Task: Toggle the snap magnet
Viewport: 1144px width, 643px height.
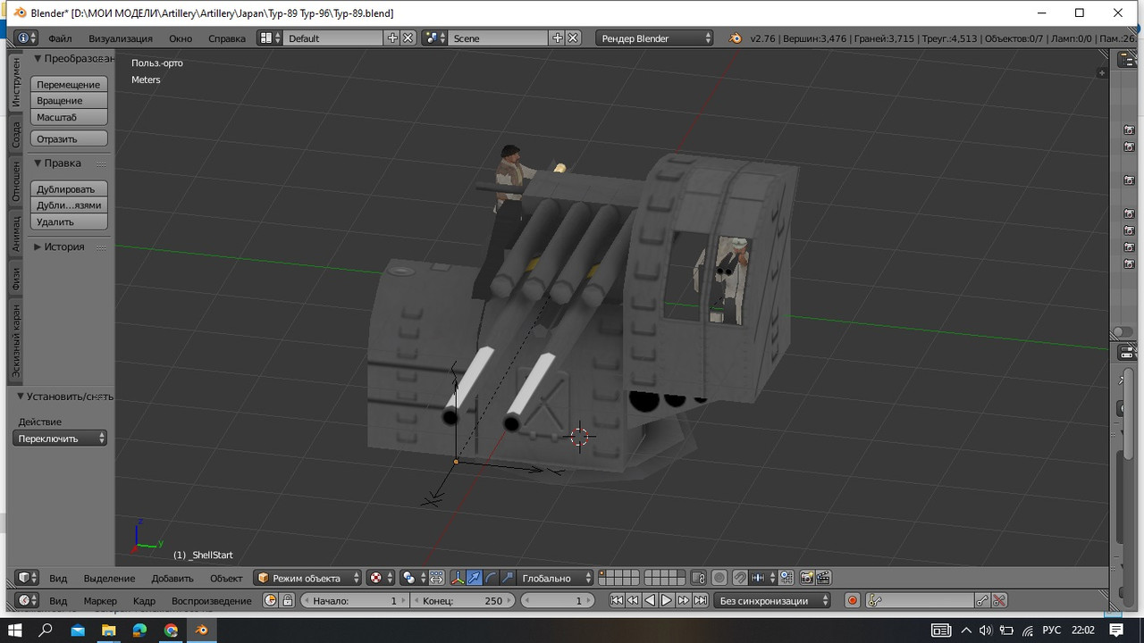Action: click(x=740, y=578)
